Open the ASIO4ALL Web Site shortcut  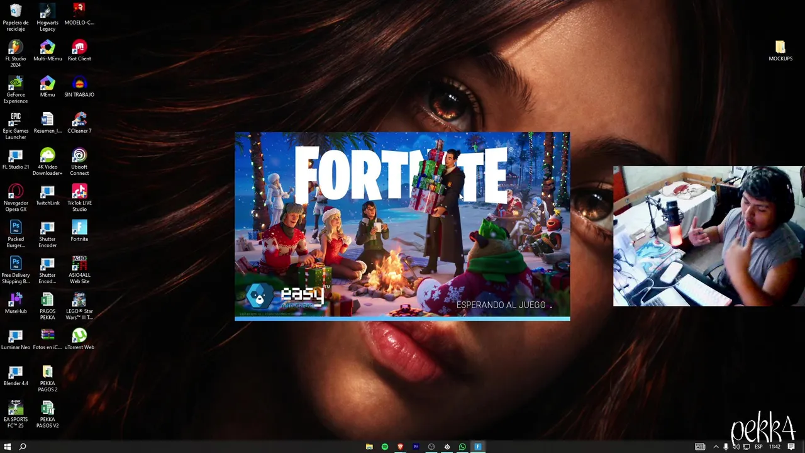tap(79, 270)
